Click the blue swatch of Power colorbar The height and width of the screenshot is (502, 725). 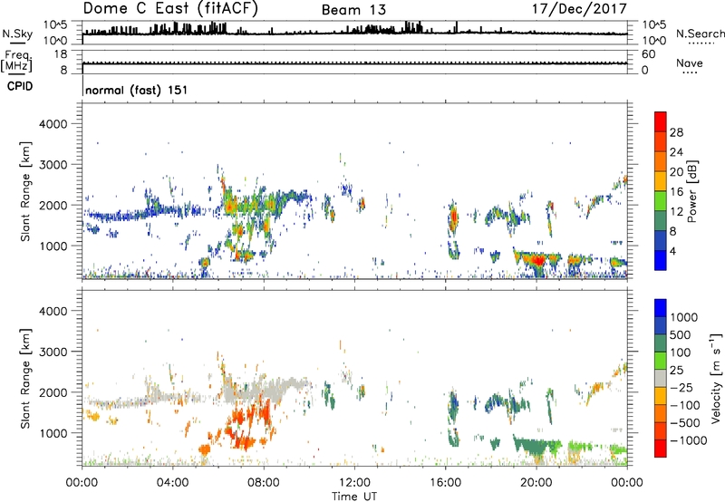pos(661,260)
